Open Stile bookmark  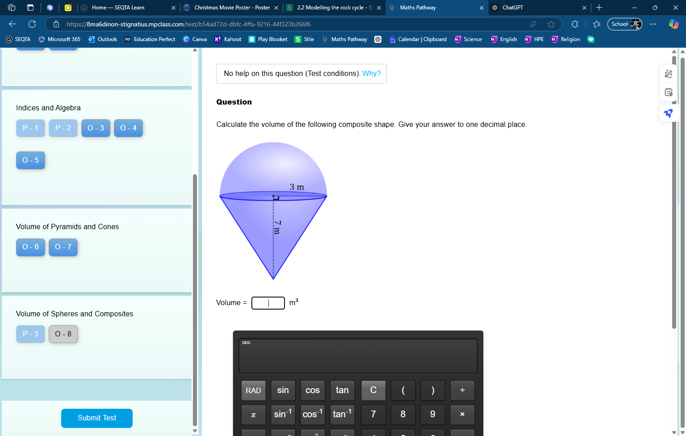[304, 39]
